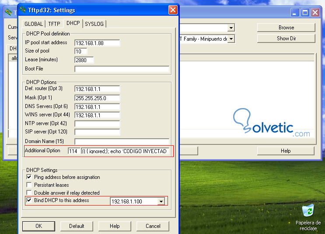
Task: Click the Mask (Opt 1) field
Action: point(97,98)
